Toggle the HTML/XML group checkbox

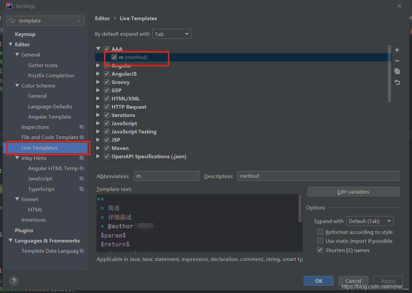point(107,98)
